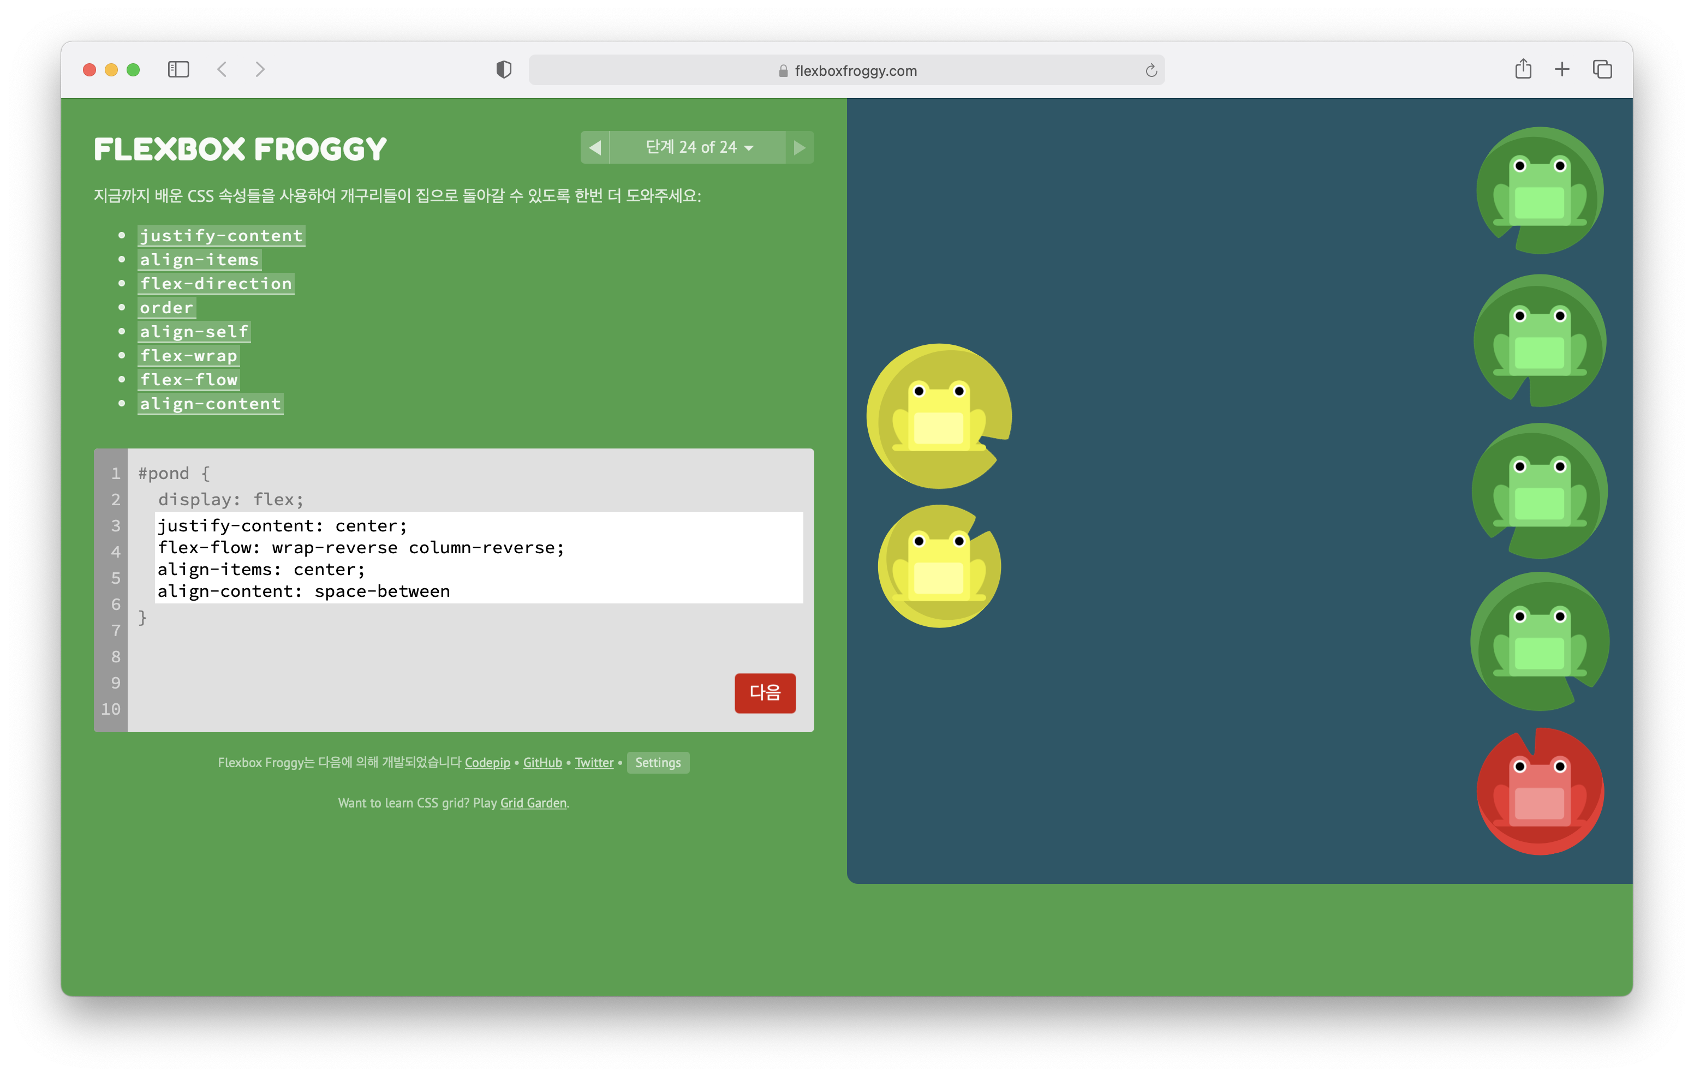Reload page via the refresh icon
This screenshot has height=1077, width=1694.
(x=1151, y=70)
